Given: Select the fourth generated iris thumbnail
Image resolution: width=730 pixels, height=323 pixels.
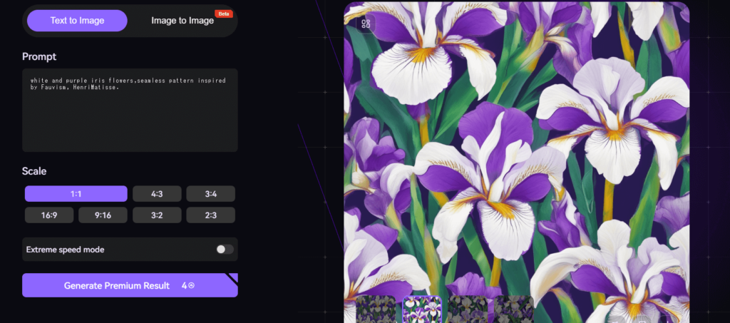Looking at the screenshot, I should point(513,309).
